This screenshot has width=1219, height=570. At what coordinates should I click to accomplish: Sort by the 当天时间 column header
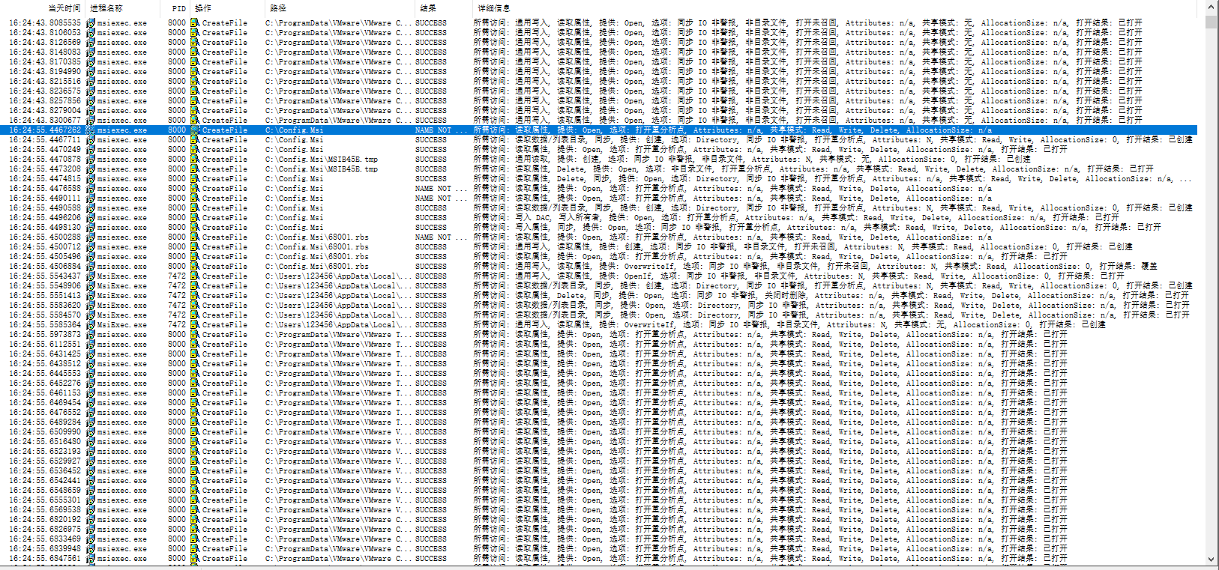pyautogui.click(x=64, y=8)
